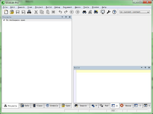This screenshot has height=114, width=153.
Task: Select the No workspace open row
Action: pos(37,20)
